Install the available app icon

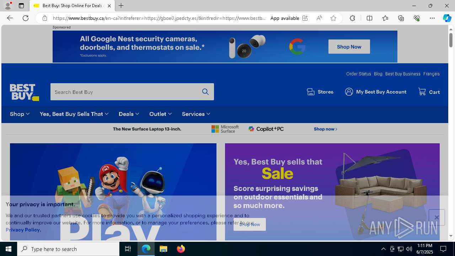[305, 18]
